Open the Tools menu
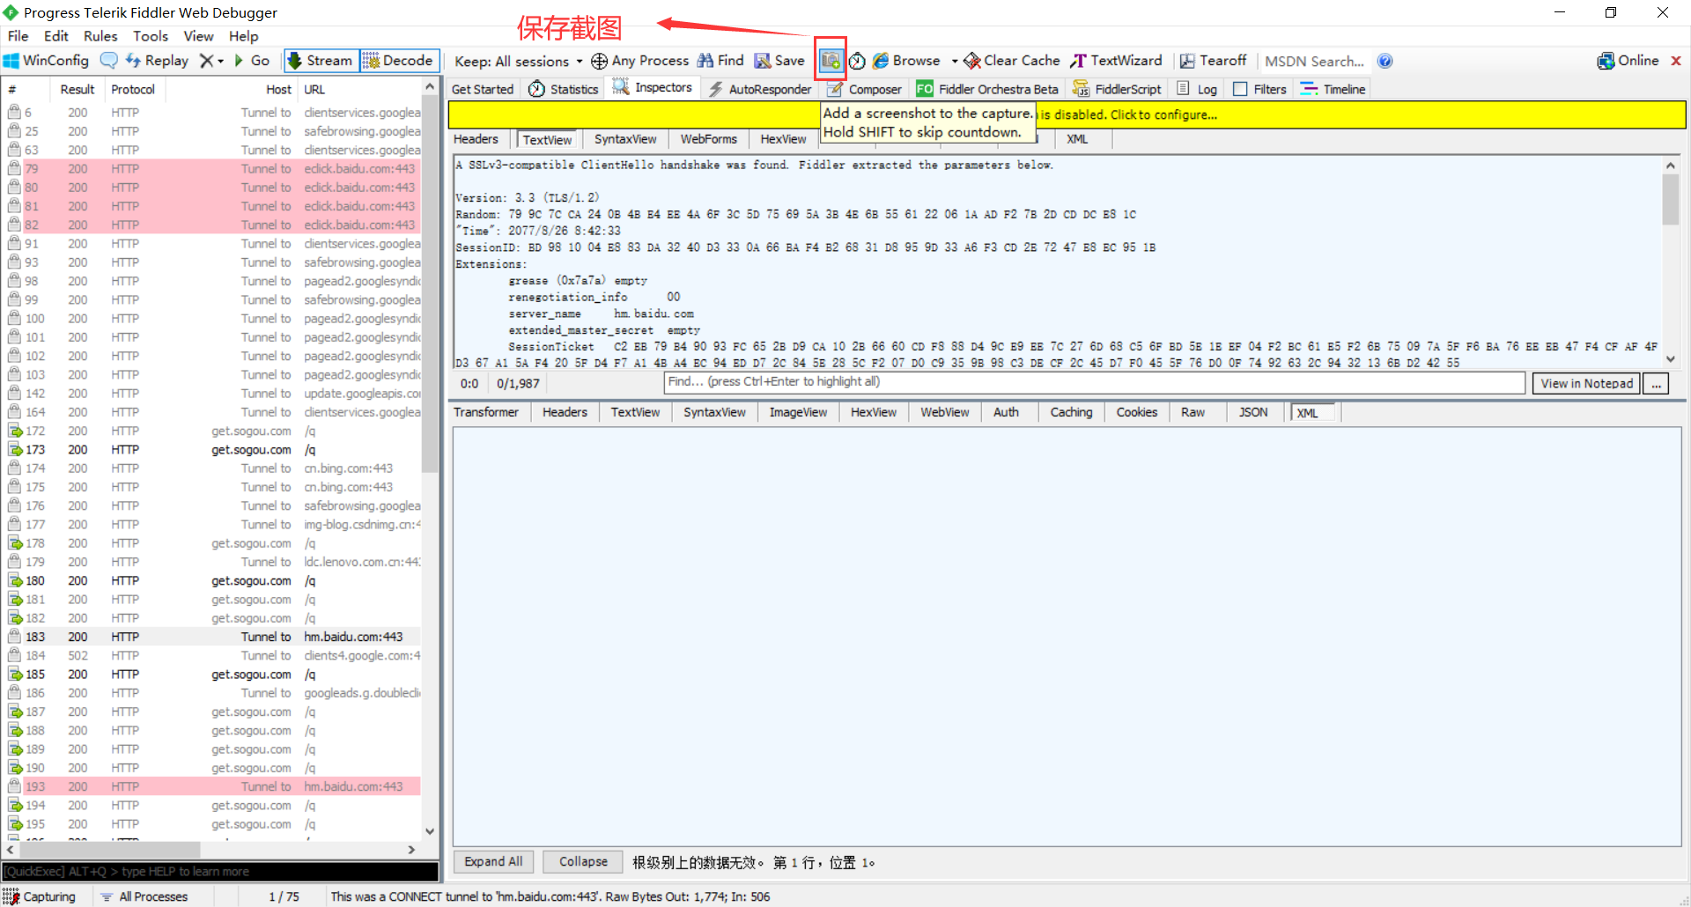1691x907 pixels. tap(151, 36)
